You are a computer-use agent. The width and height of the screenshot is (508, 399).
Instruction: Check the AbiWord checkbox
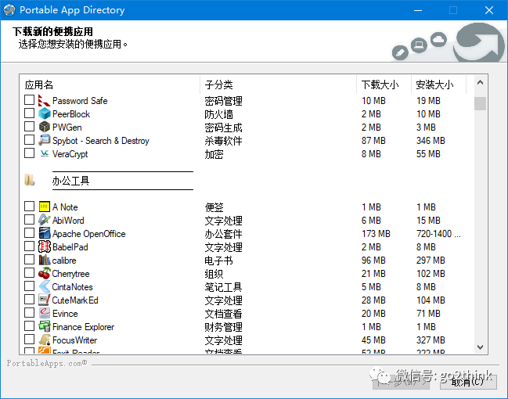click(29, 219)
